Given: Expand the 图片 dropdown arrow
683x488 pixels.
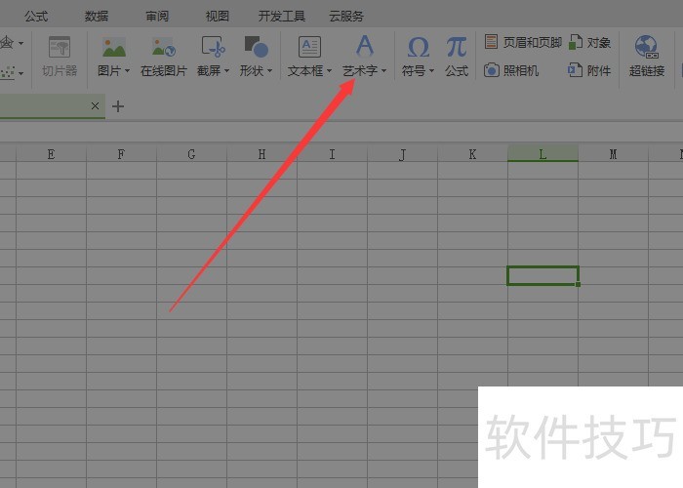Looking at the screenshot, I should (x=127, y=70).
